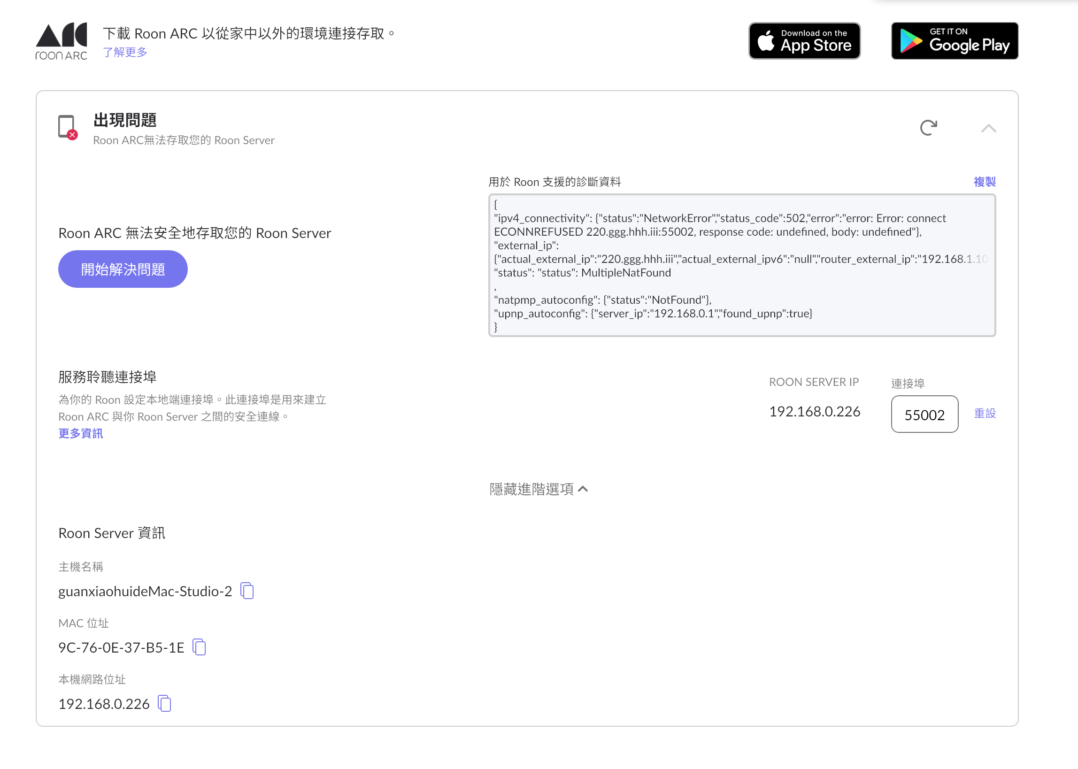The width and height of the screenshot is (1078, 769).
Task: Click the hostname text guanxiaohuideMac-Studio-2
Action: coord(146,592)
